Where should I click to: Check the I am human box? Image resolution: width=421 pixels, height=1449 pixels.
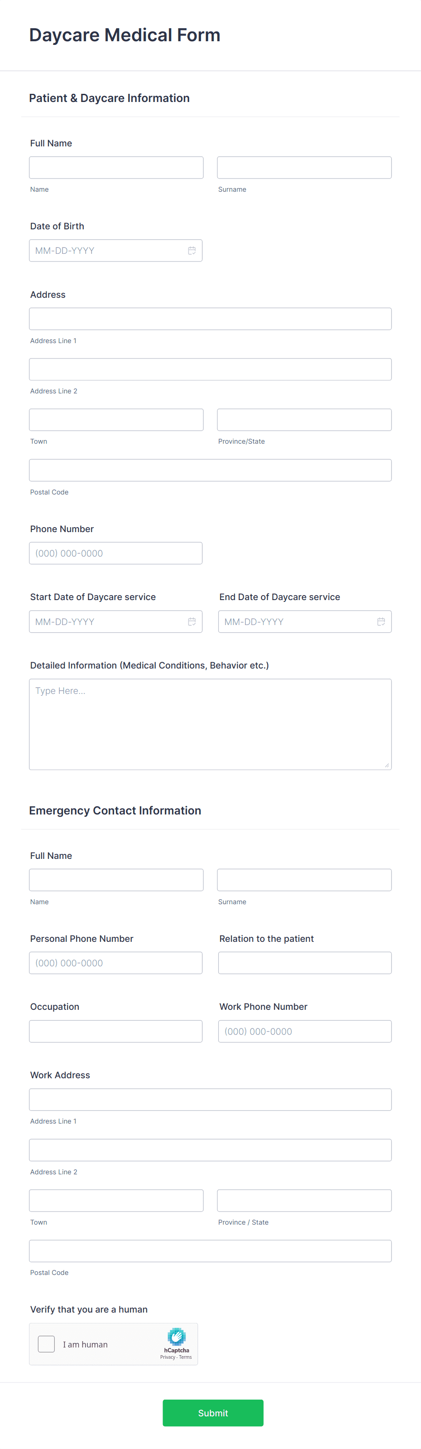(x=47, y=1344)
